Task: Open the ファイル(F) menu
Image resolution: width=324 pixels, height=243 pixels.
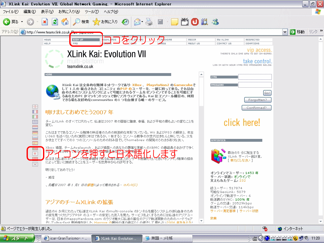Action: (x=10, y=12)
